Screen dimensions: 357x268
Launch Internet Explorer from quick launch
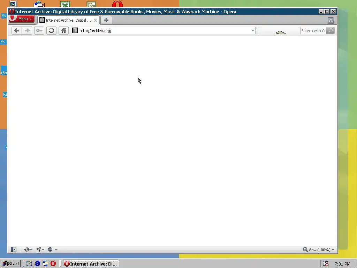tap(37, 264)
